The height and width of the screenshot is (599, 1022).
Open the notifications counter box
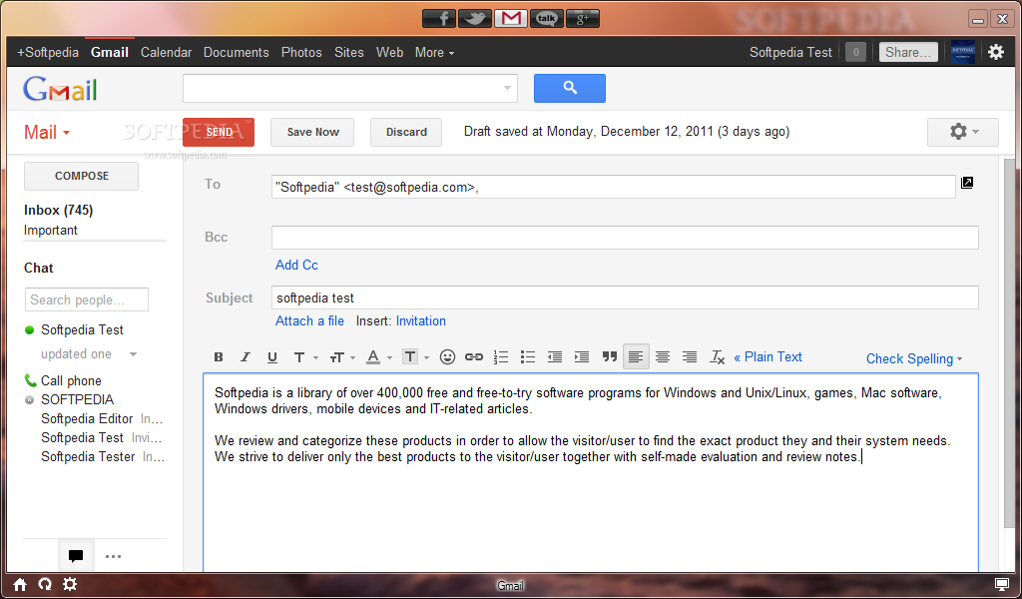(855, 52)
